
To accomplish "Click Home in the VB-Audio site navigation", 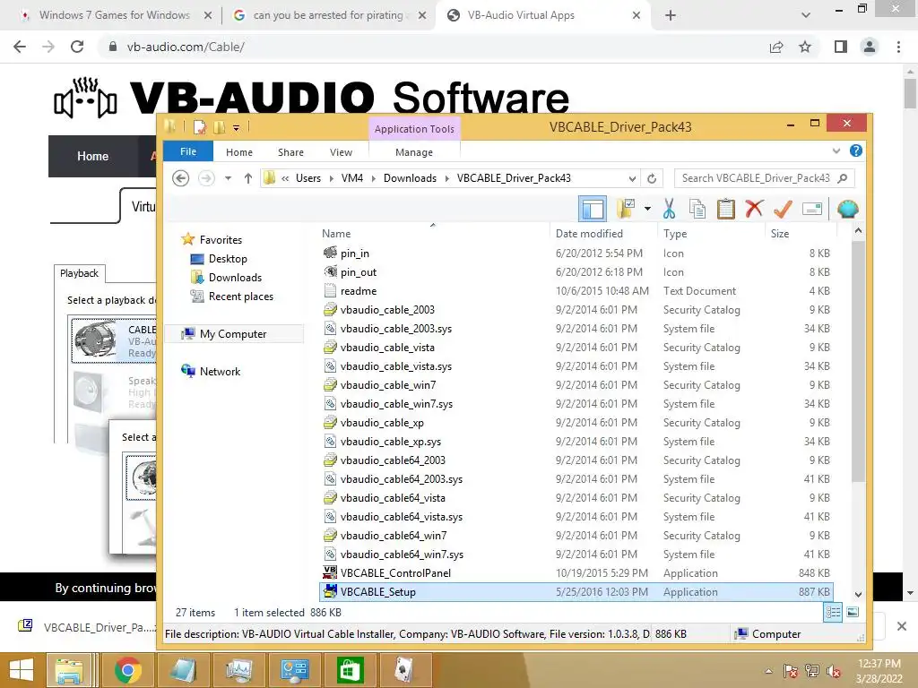I will pyautogui.click(x=92, y=156).
